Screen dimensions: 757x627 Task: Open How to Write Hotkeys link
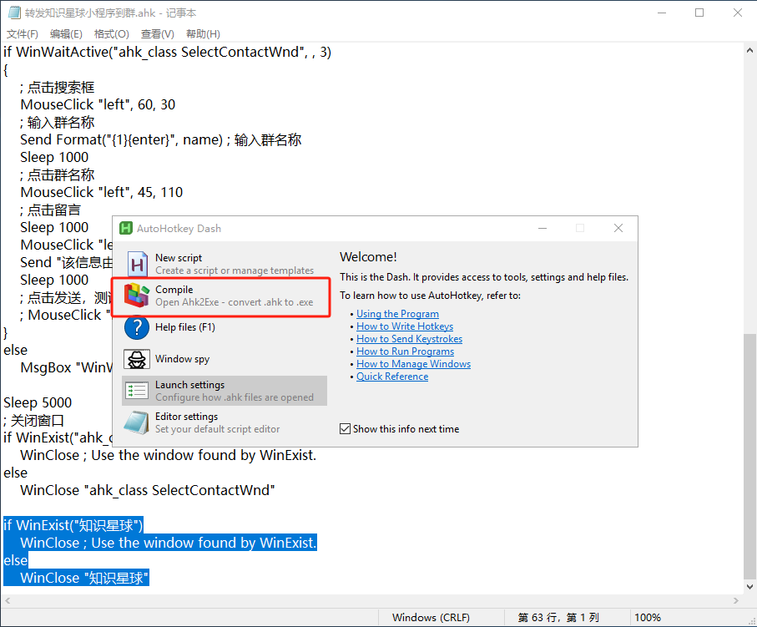pyautogui.click(x=405, y=326)
